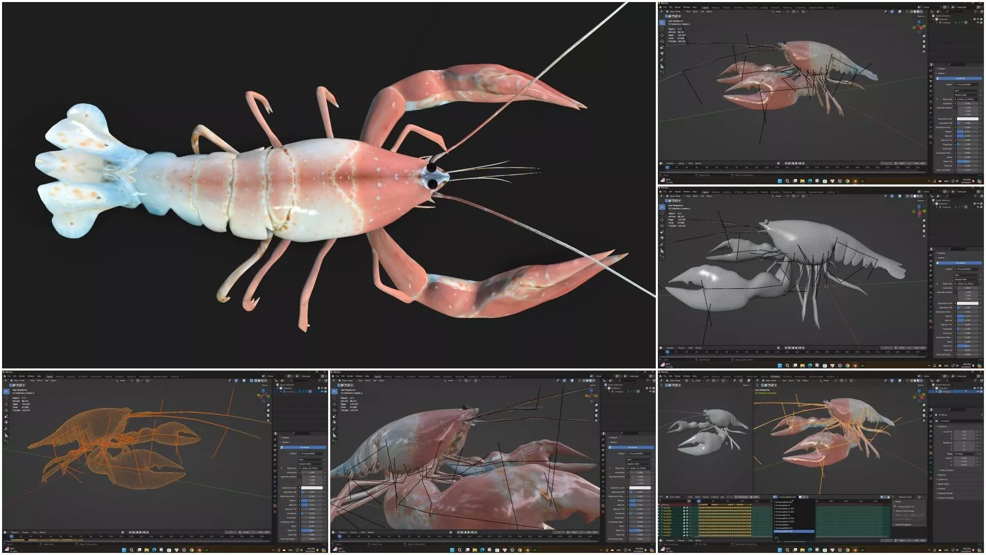The width and height of the screenshot is (986, 555).
Task: Choose Move tool in gray clay model screenshot
Action: 662,219
